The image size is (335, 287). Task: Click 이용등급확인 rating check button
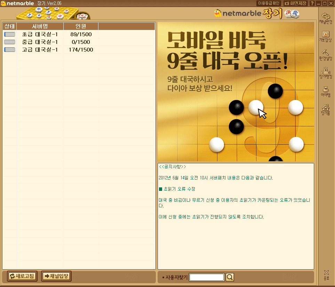point(269,3)
